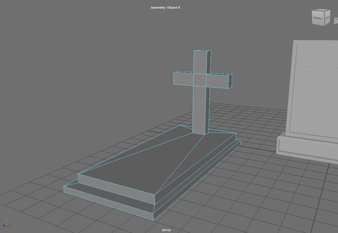
Task: Select the left arm of the cross
Action: click(x=183, y=79)
